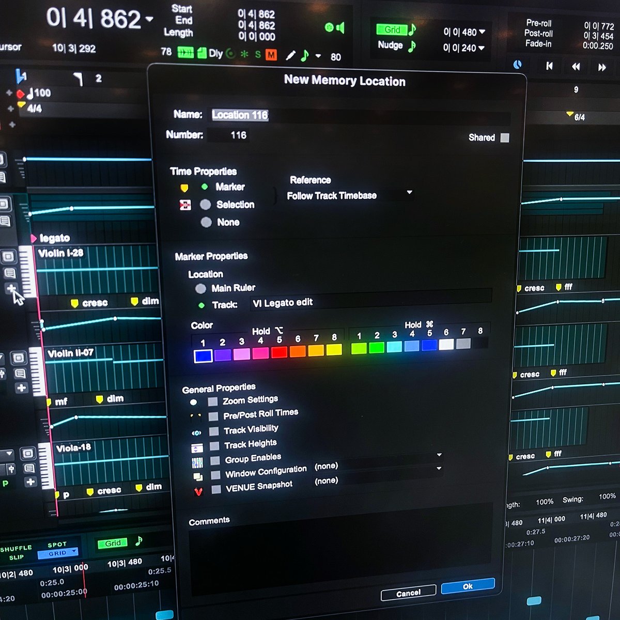Viewport: 620px width, 620px height.
Task: Open the Nudge value 0|0|240 dropdown
Action: click(481, 48)
